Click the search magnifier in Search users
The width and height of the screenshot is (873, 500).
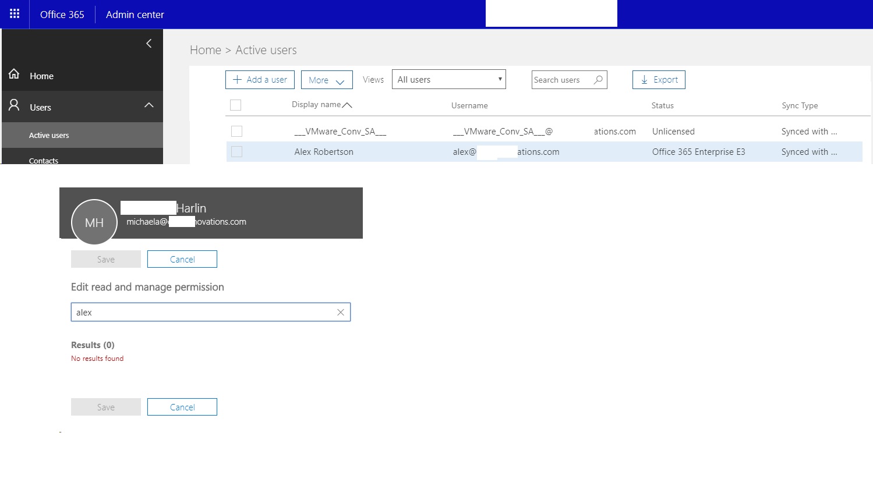[598, 80]
